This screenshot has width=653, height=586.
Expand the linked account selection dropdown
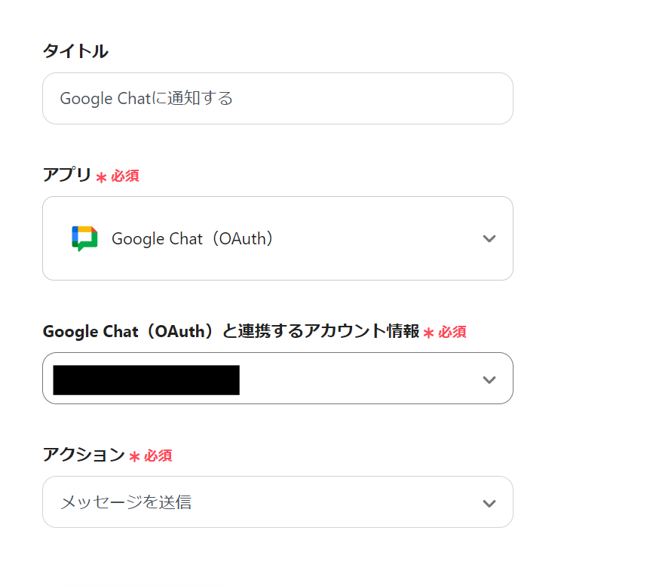coord(277,379)
